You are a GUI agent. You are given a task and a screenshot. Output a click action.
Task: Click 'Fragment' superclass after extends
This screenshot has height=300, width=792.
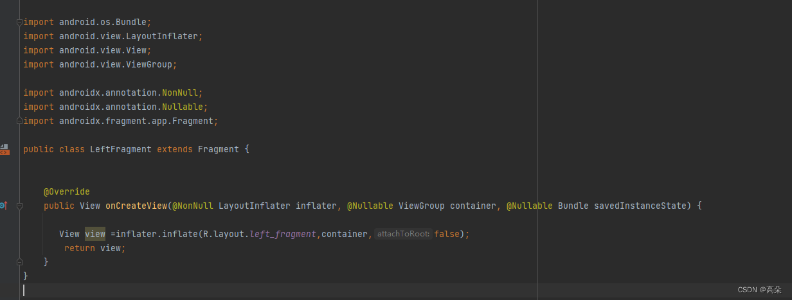coord(219,149)
